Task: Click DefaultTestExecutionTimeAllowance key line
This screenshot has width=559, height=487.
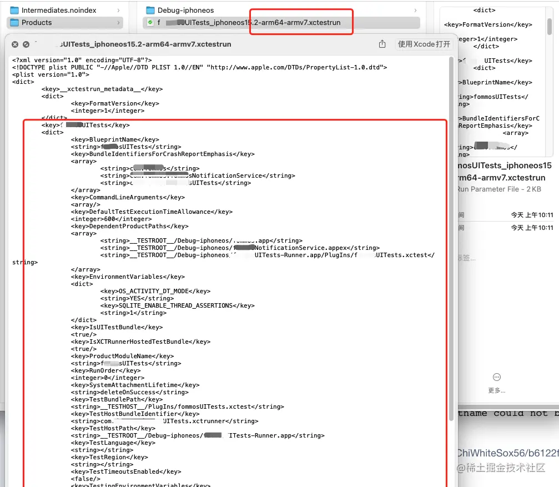Action: coord(152,212)
